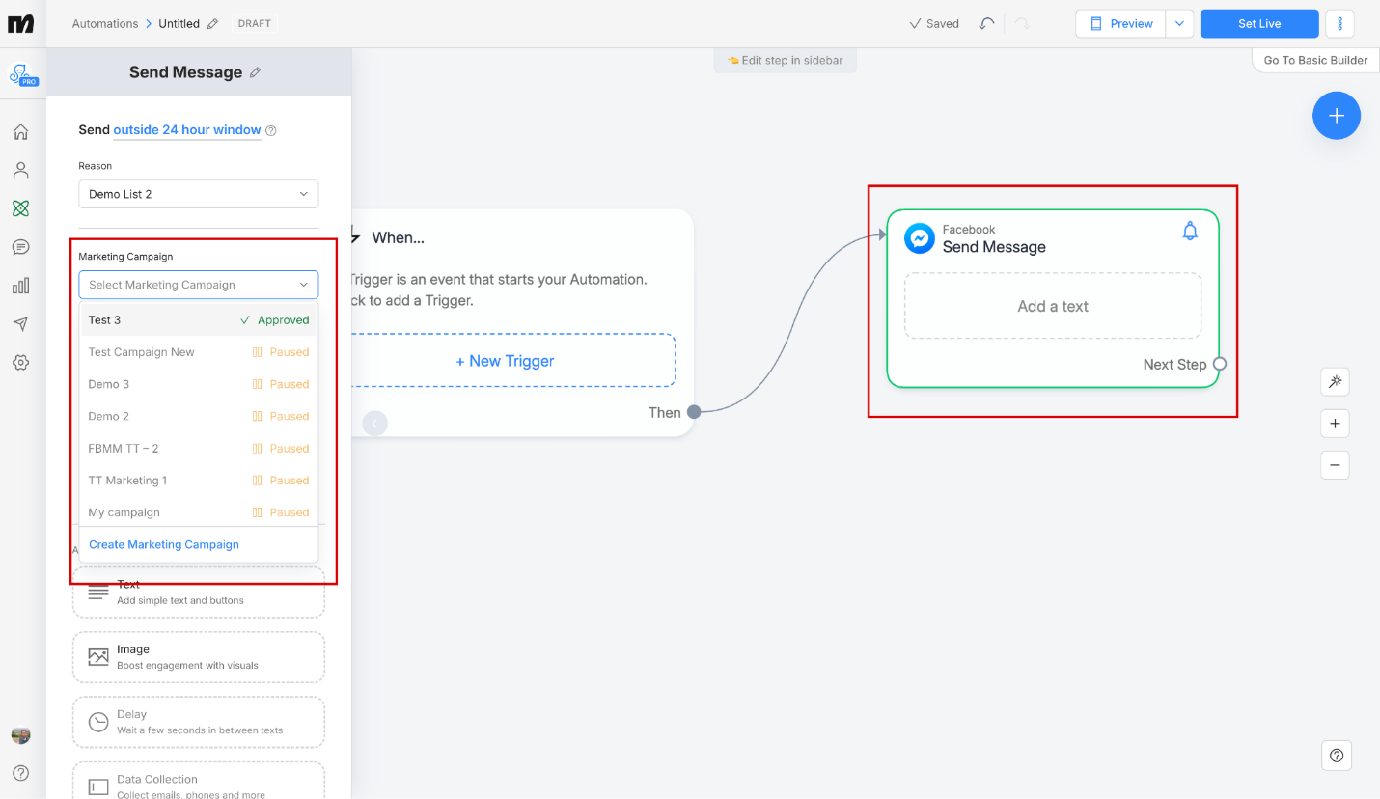Click the Create Marketing Campaign link
1380x799 pixels.
[163, 544]
